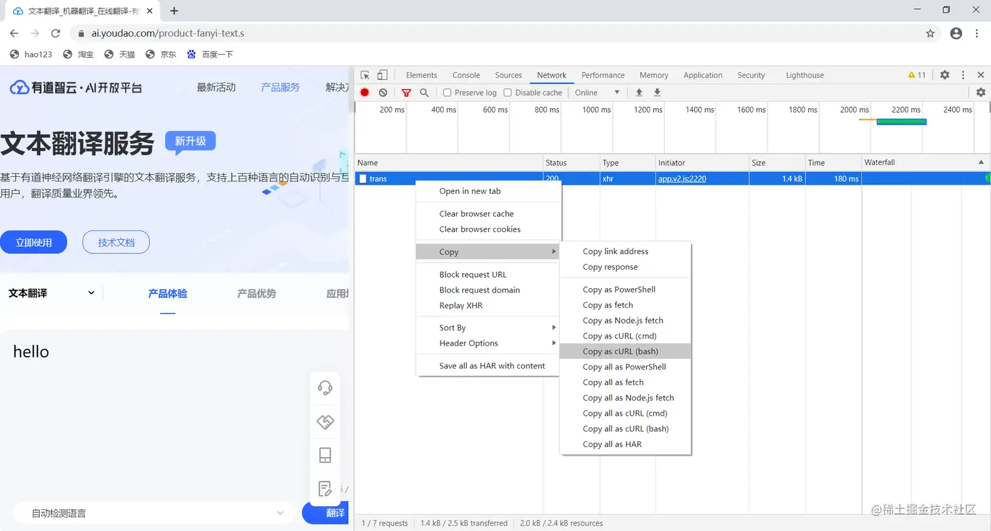Switch to the Elements tab
The image size is (991, 531).
421,75
